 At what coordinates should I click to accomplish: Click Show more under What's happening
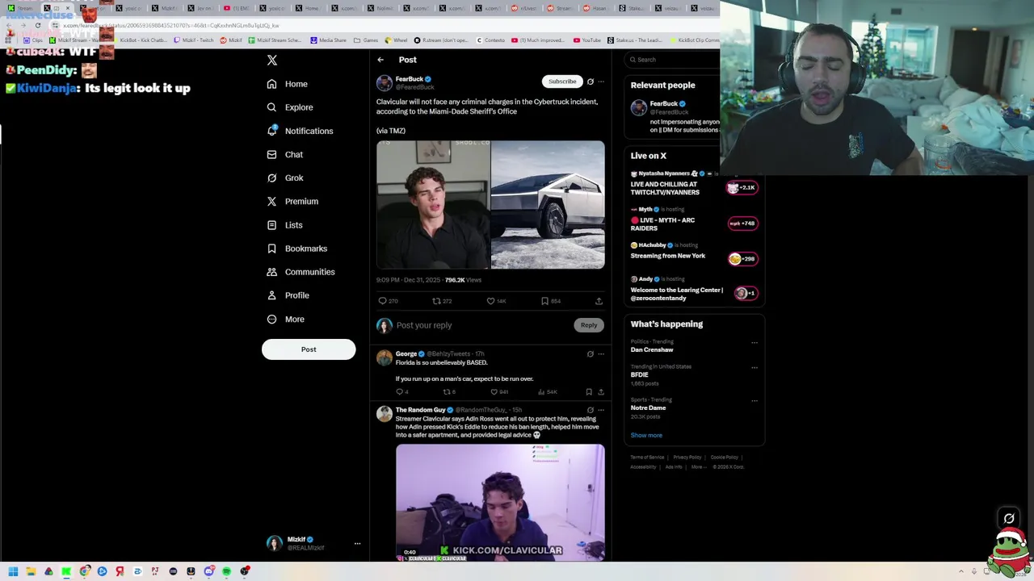click(646, 436)
